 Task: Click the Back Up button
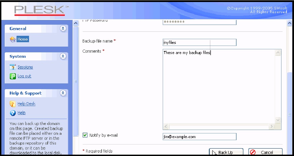(x=226, y=152)
